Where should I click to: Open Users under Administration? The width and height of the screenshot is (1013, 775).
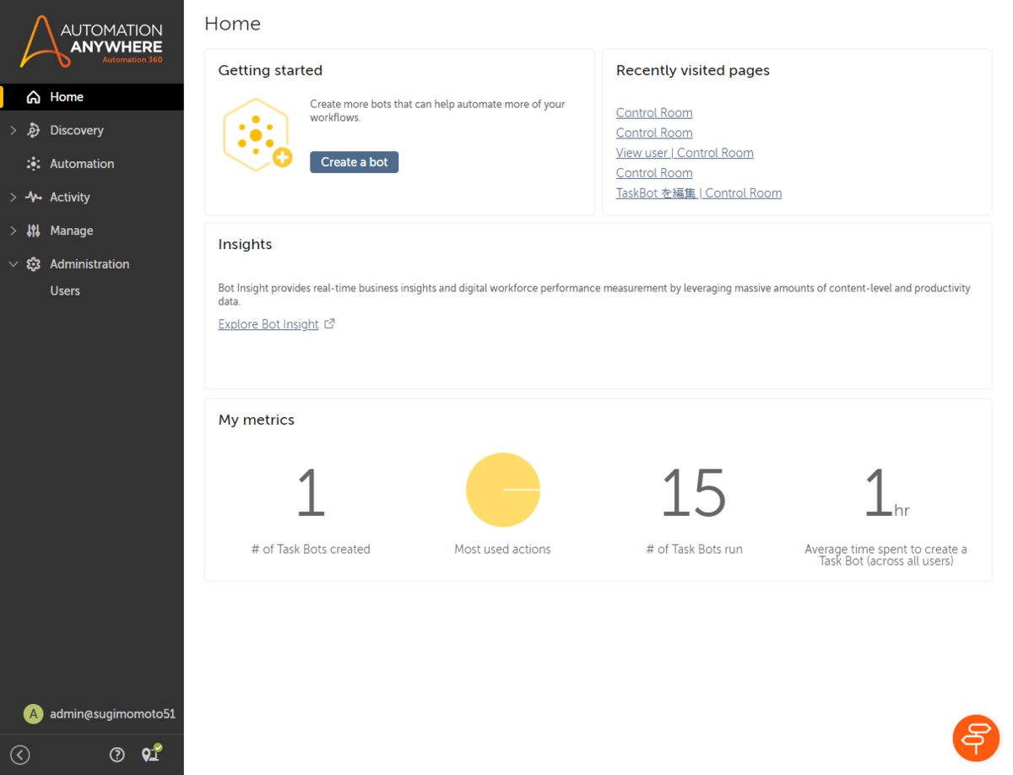pos(65,290)
